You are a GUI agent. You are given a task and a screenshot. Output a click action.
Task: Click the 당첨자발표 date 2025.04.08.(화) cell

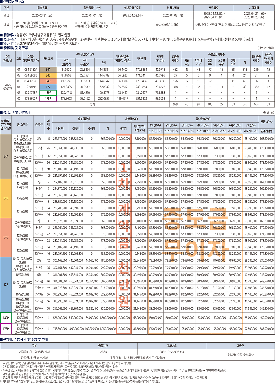173,15
